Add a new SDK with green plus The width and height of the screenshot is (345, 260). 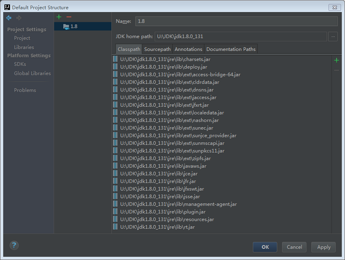[59, 17]
